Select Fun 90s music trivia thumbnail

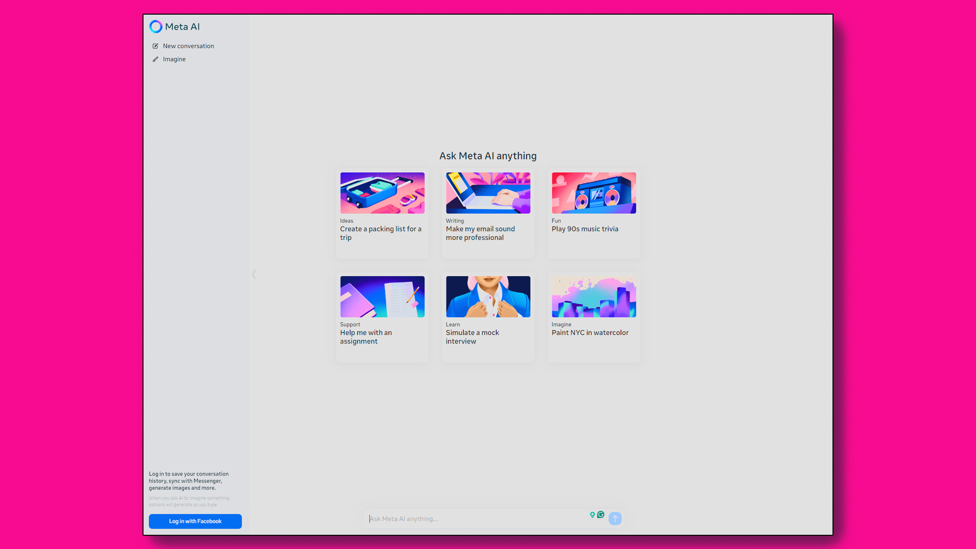click(593, 192)
